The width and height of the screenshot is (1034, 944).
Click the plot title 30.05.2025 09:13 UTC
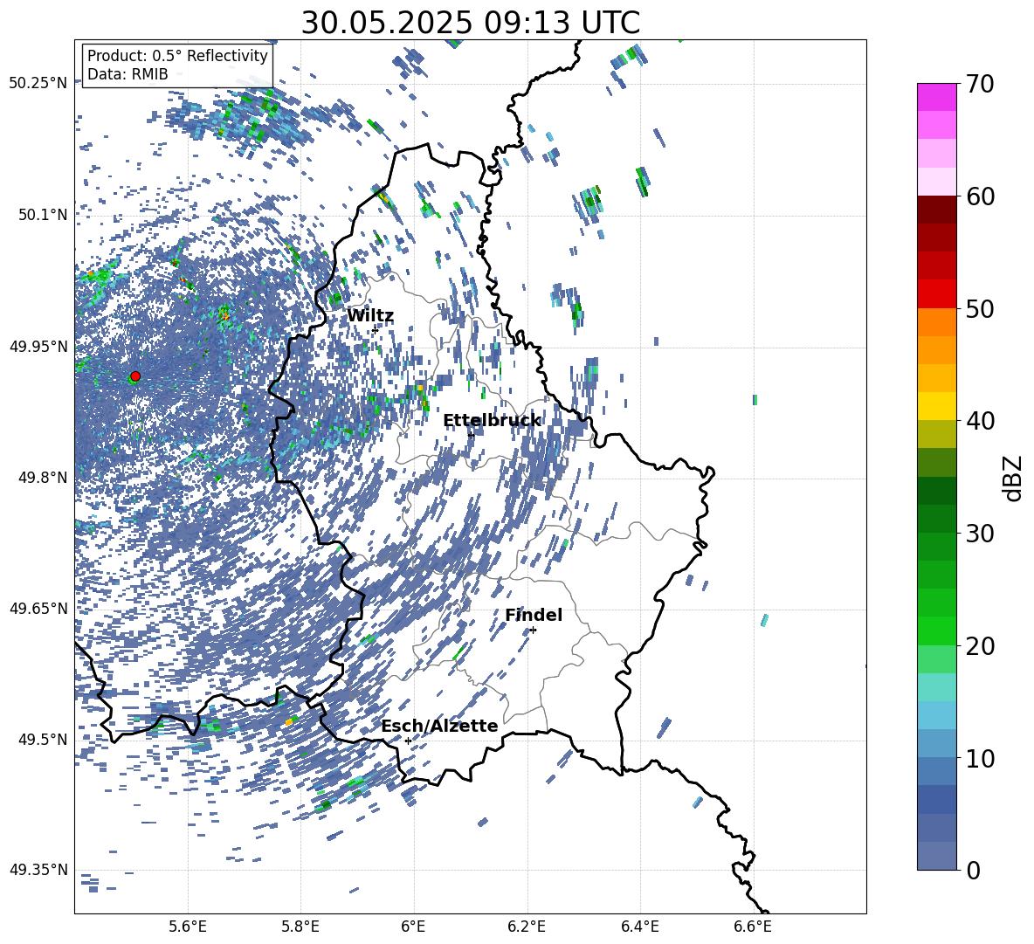click(x=470, y=23)
